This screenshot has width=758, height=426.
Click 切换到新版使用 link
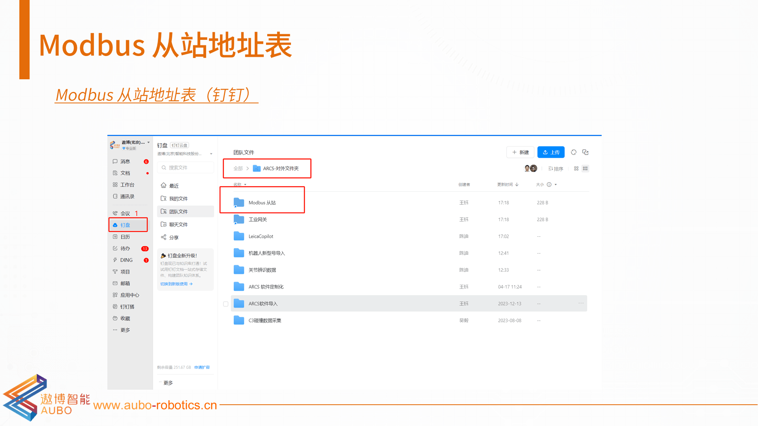click(176, 284)
